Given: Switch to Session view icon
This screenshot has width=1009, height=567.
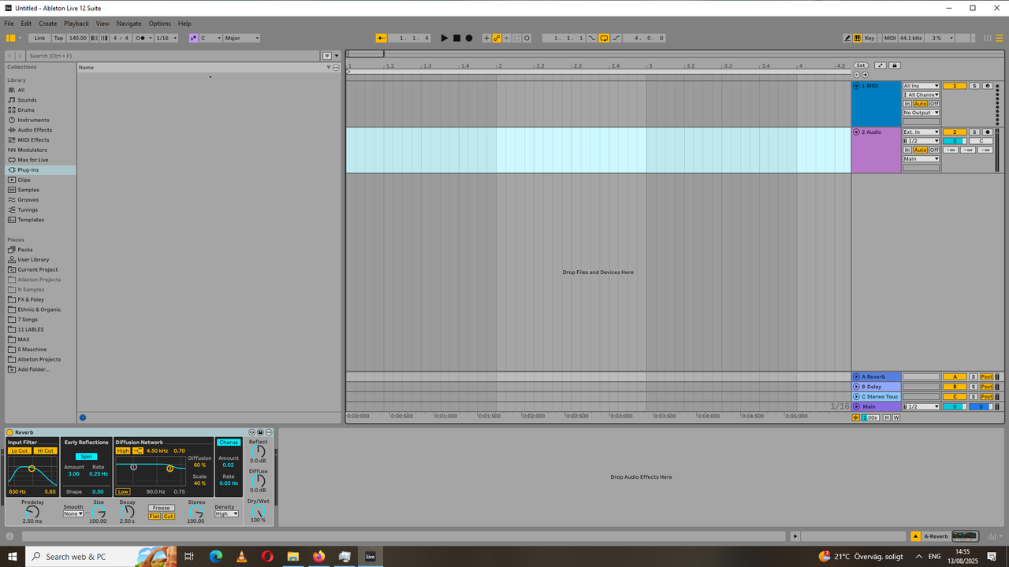Looking at the screenshot, I should (988, 38).
